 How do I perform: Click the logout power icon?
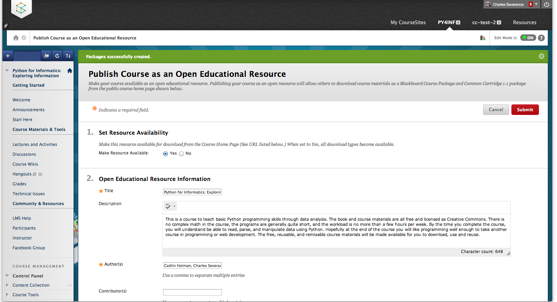pos(546,4)
